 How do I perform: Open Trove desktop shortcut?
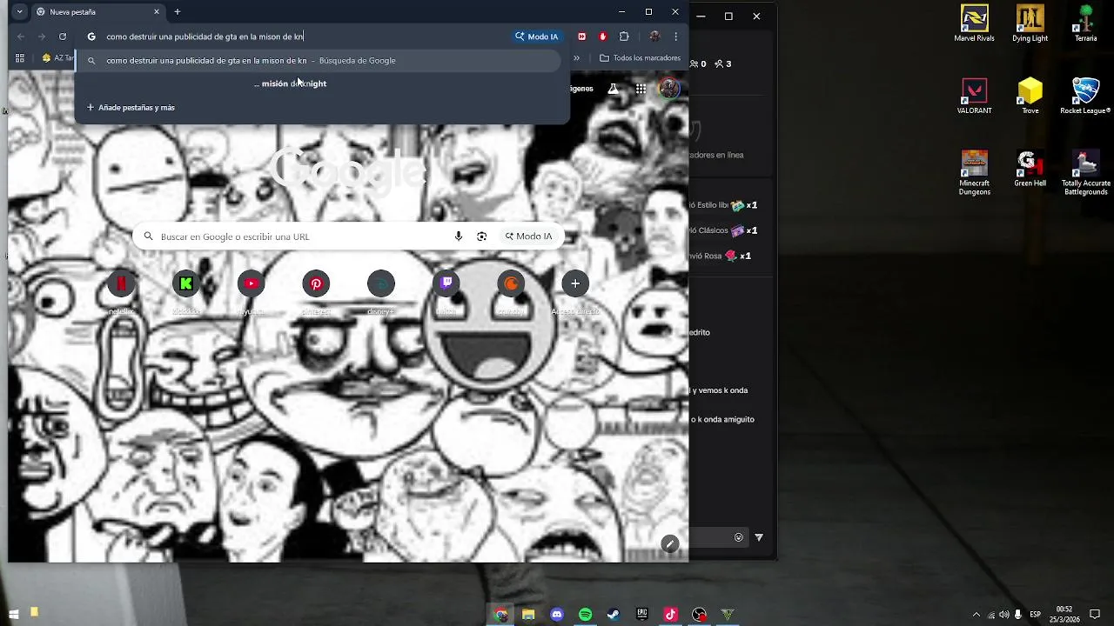(x=1030, y=96)
